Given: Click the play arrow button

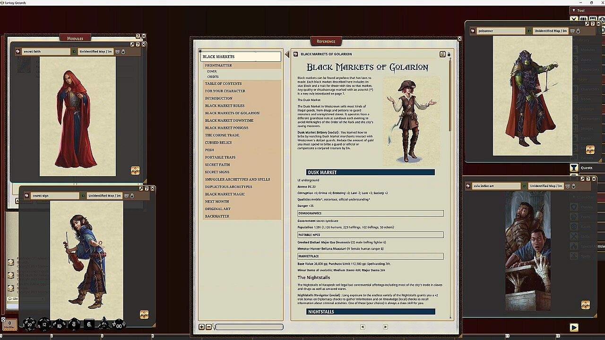Looking at the screenshot, I should [574, 327].
